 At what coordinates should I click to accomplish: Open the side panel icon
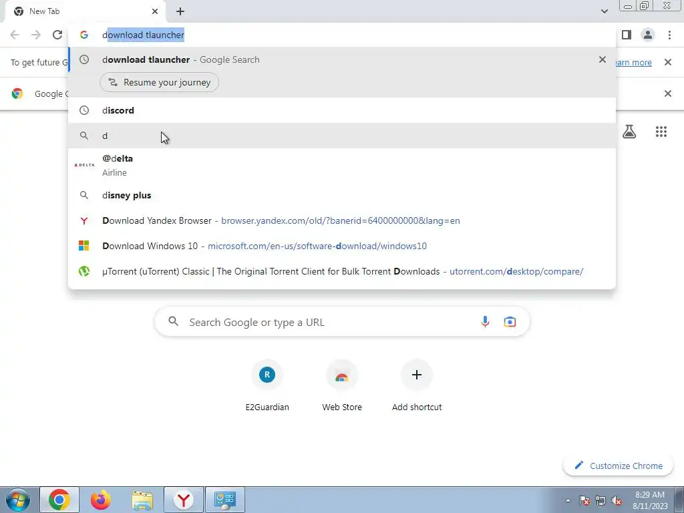point(627,35)
